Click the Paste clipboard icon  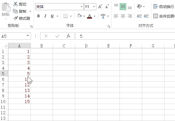pyautogui.click(x=6, y=7)
